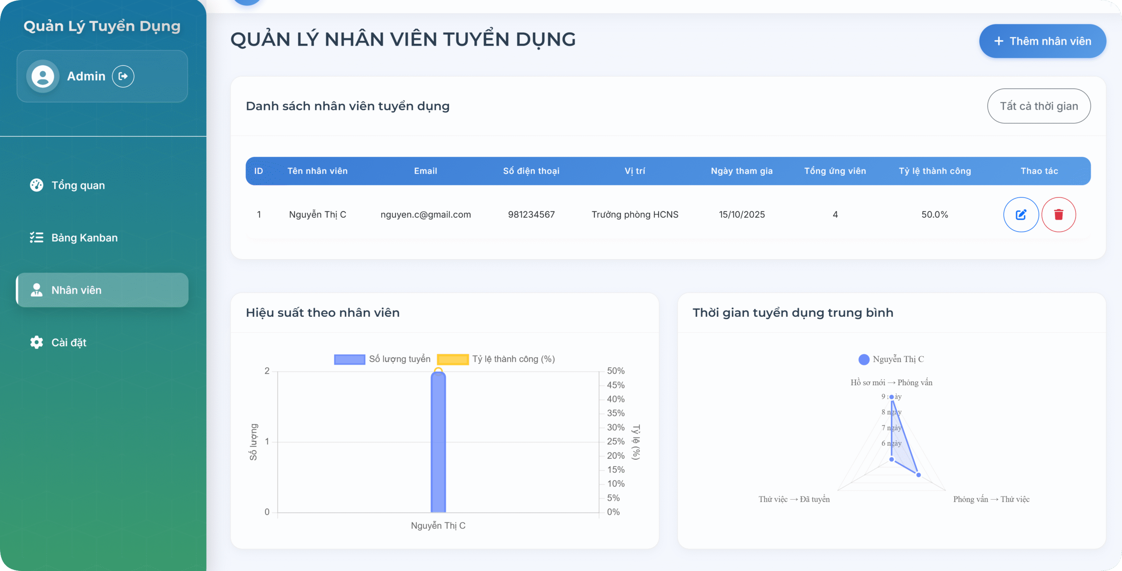The height and width of the screenshot is (571, 1122).
Task: Open the Bảng Kanban menu item
Action: coord(84,238)
